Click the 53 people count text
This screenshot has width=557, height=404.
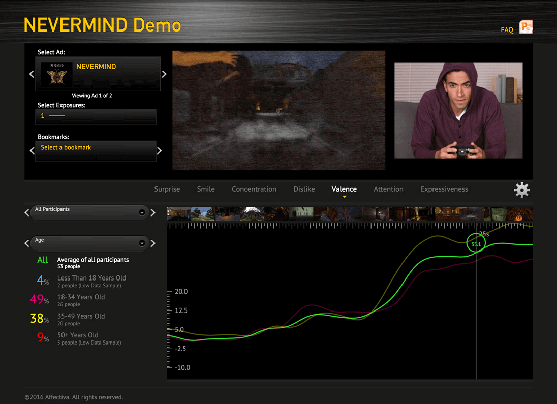coord(69,266)
